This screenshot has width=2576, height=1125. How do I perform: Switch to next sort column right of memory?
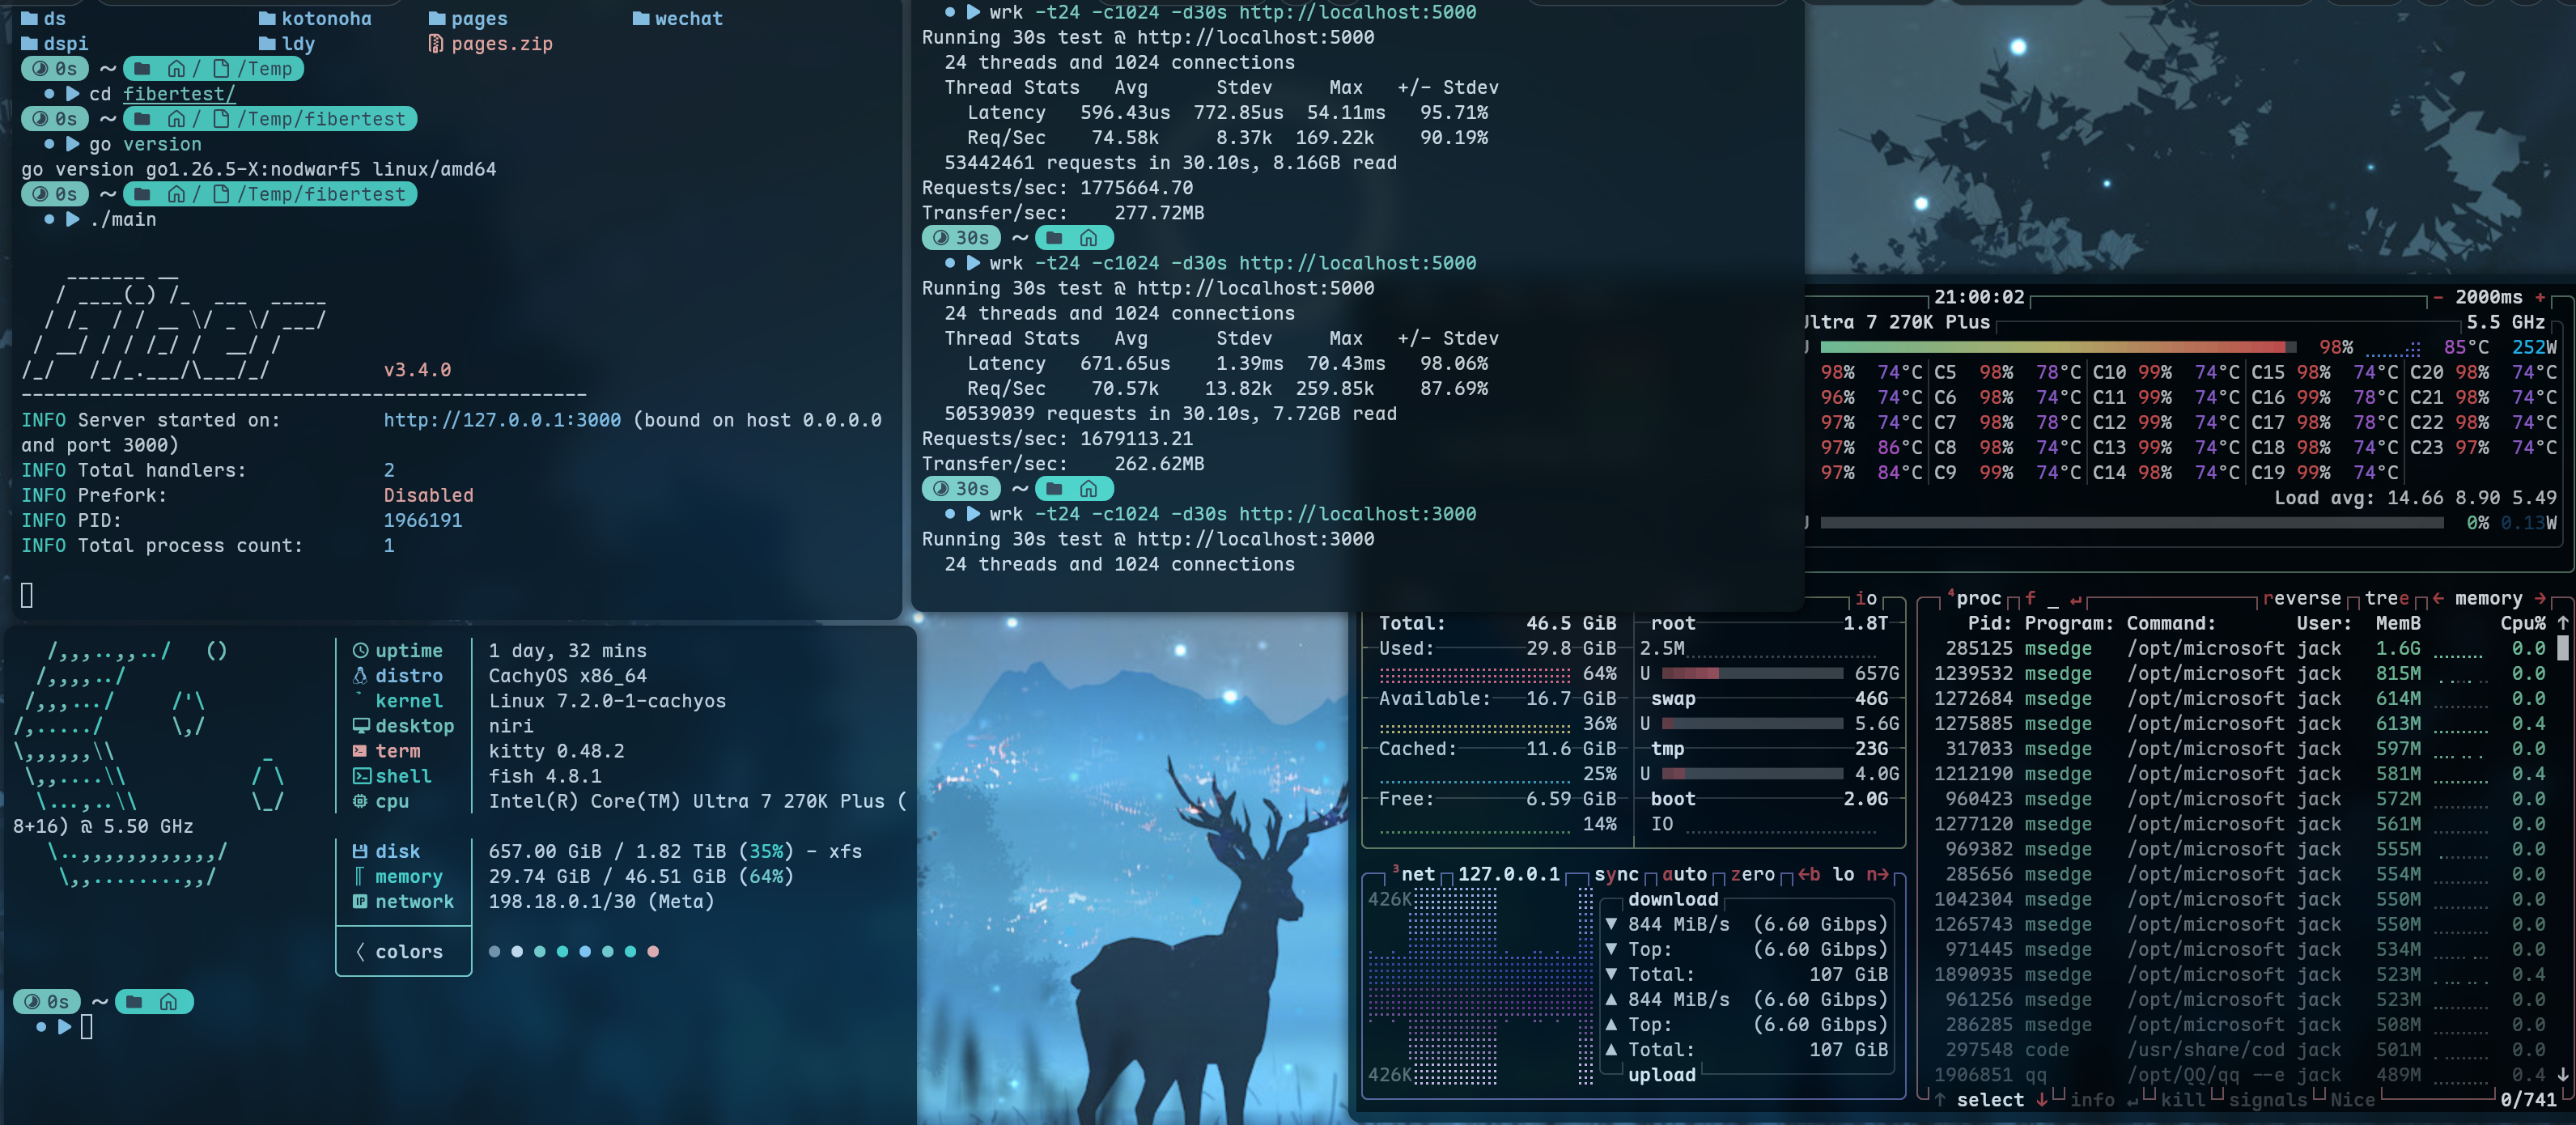coord(2540,599)
